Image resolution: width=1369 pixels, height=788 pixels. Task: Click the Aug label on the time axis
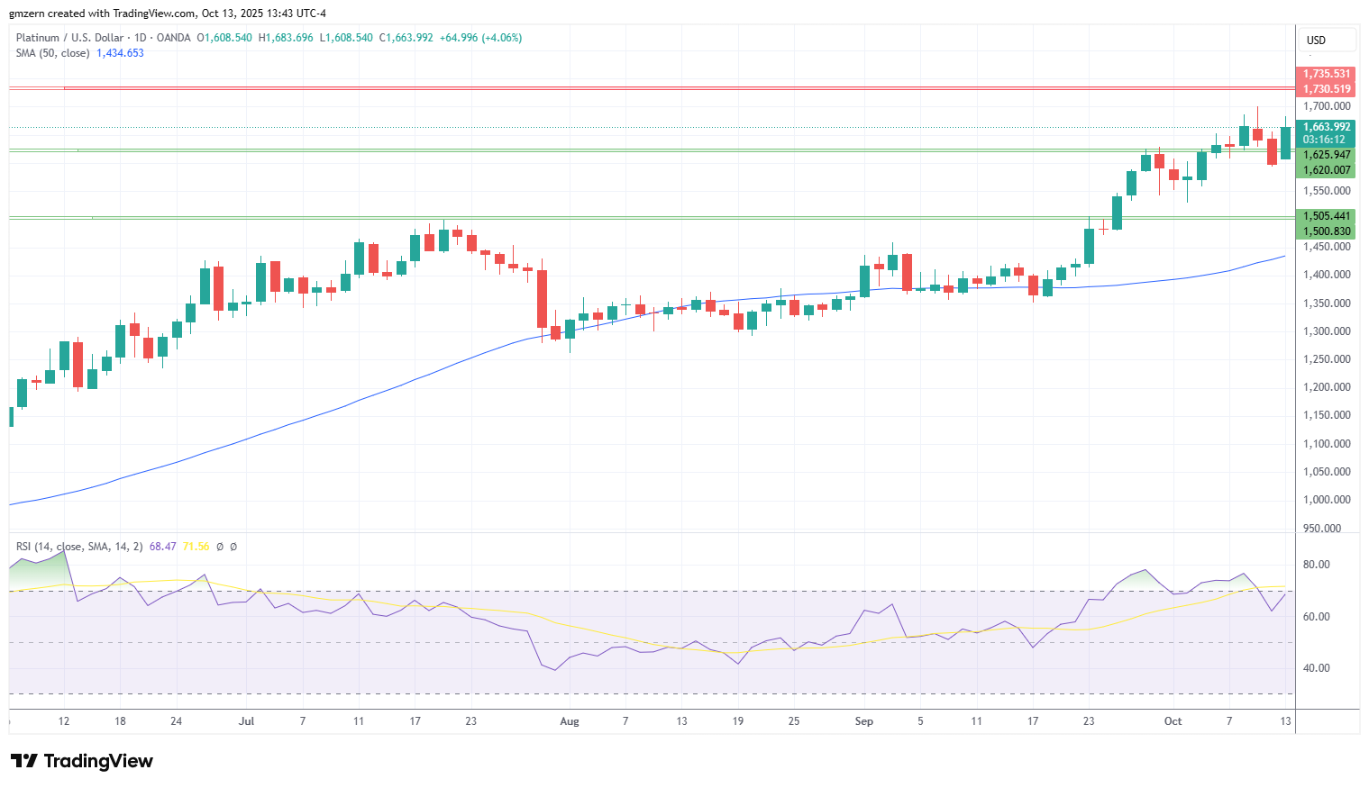(570, 721)
